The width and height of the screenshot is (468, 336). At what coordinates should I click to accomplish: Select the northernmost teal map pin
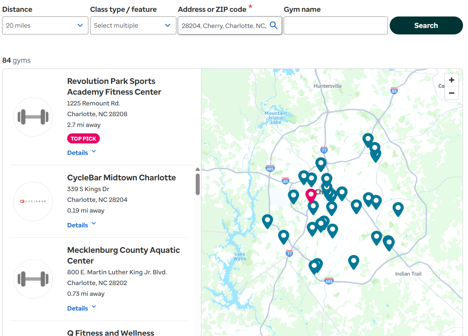(x=368, y=139)
